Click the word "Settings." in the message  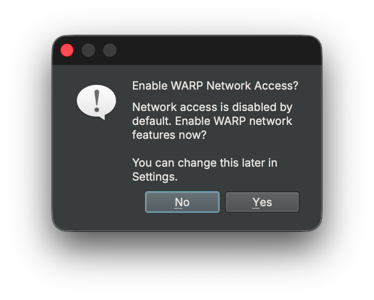(155, 177)
